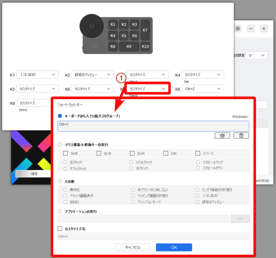Expand the K2 設定のプレビュー dropdown
The image size is (276, 258).
click(92, 75)
